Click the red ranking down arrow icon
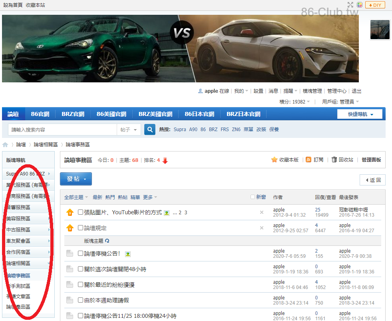This screenshot has height=321, width=392. (x=165, y=160)
